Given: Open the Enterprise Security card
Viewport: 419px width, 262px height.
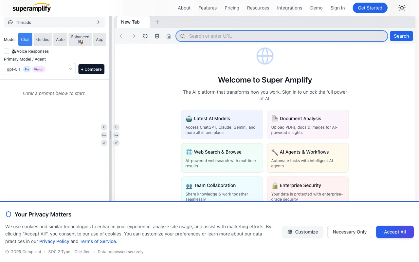Looking at the screenshot, I should point(308,189).
